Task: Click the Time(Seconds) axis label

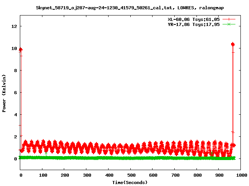Action: [x=130, y=183]
